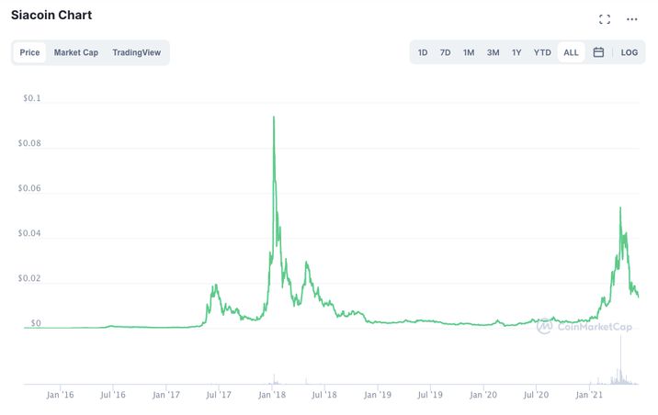Click the $0.06 y-axis label
658x415 pixels.
[x=29, y=188]
